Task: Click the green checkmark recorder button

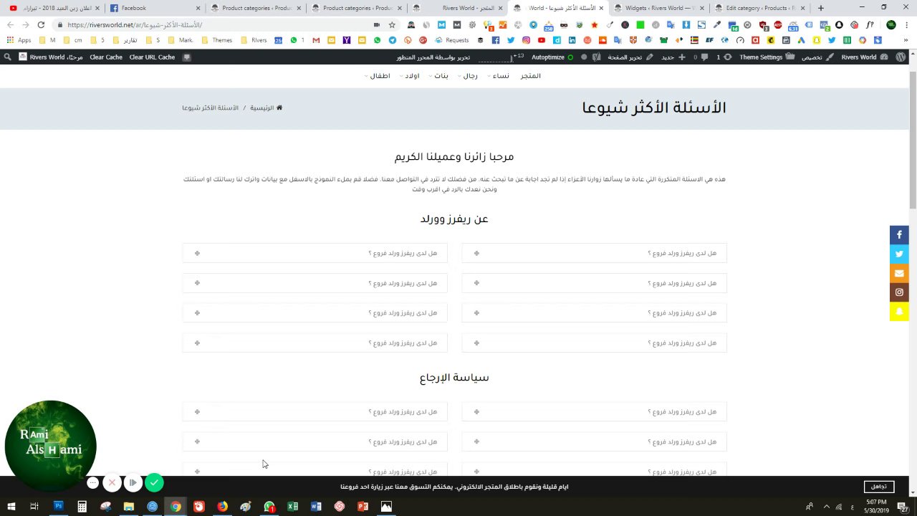Action: (x=154, y=483)
